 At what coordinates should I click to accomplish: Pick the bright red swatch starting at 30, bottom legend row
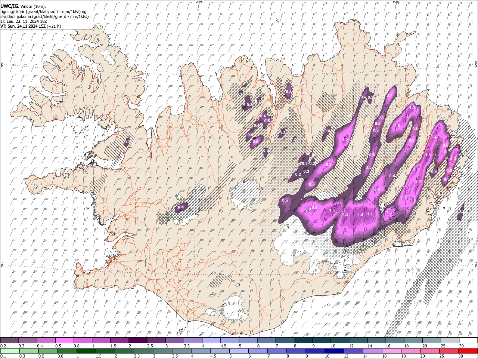(x=468, y=351)
